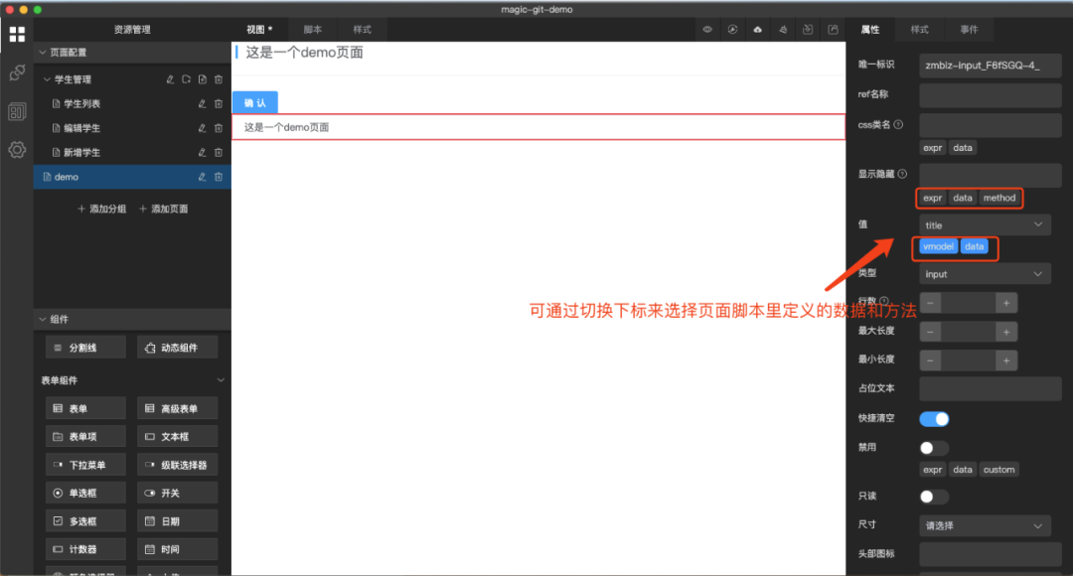
Task: Open the 事件 tab
Action: pyautogui.click(x=969, y=30)
